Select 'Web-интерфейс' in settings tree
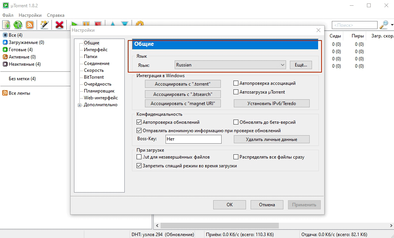394x238 pixels. (101, 98)
